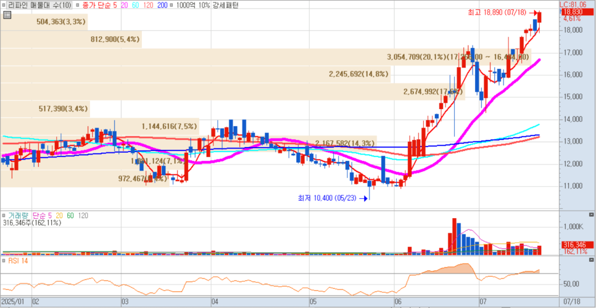The width and height of the screenshot is (596, 308).
Task: Click the small corner icon of the volume pane
Action: (591, 215)
